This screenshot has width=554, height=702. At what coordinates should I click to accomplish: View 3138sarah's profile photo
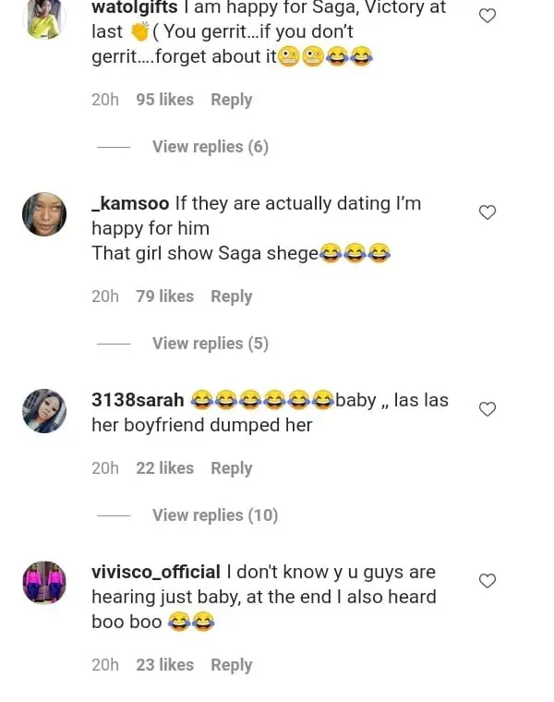coord(44,411)
